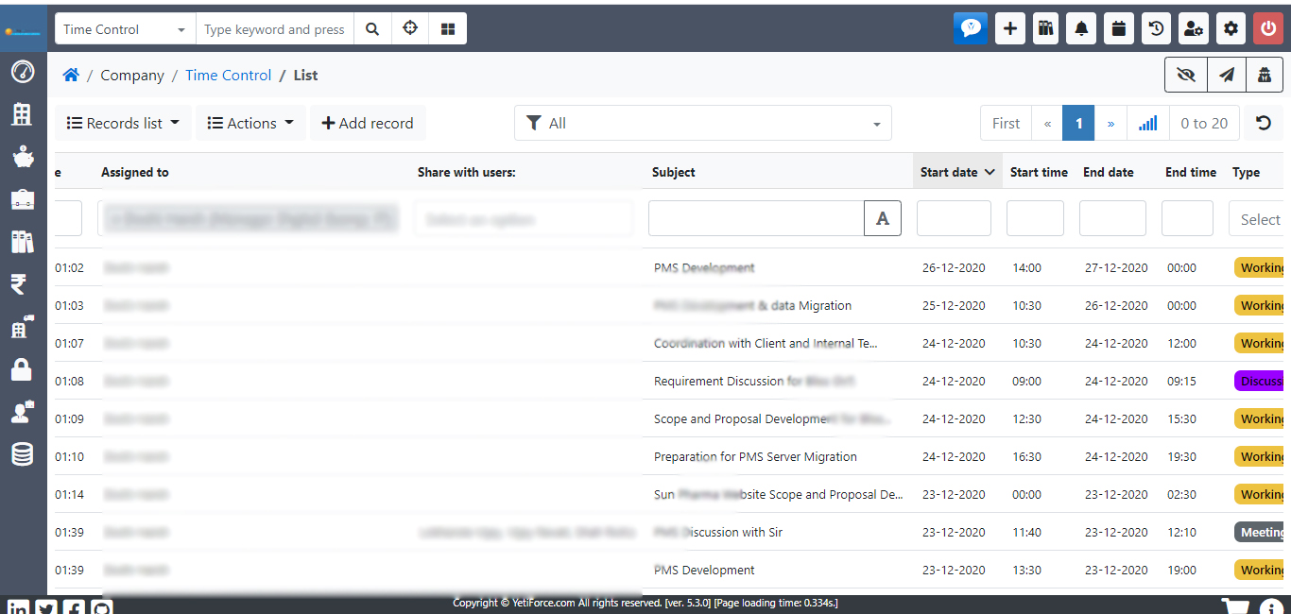The image size is (1291, 614).
Task: Open the calendar icon in the top bar
Action: 1118,28
